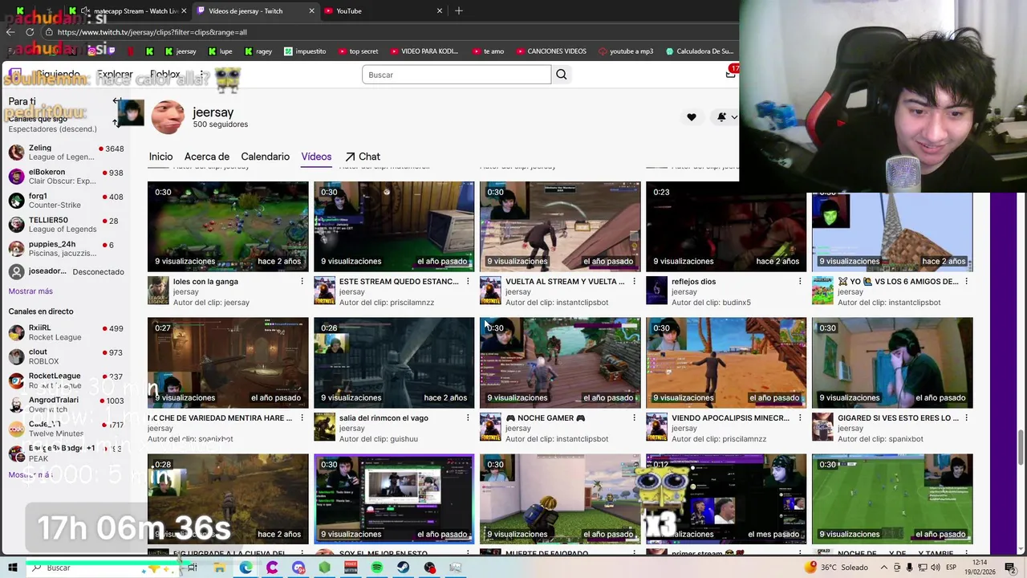1027x578 pixels.
Task: Switch to the Inicio tab
Action: coord(160,157)
